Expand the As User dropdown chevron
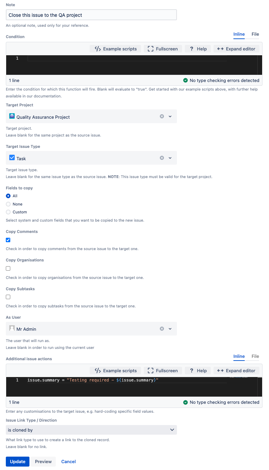The height and width of the screenshot is (470, 269). (x=170, y=329)
